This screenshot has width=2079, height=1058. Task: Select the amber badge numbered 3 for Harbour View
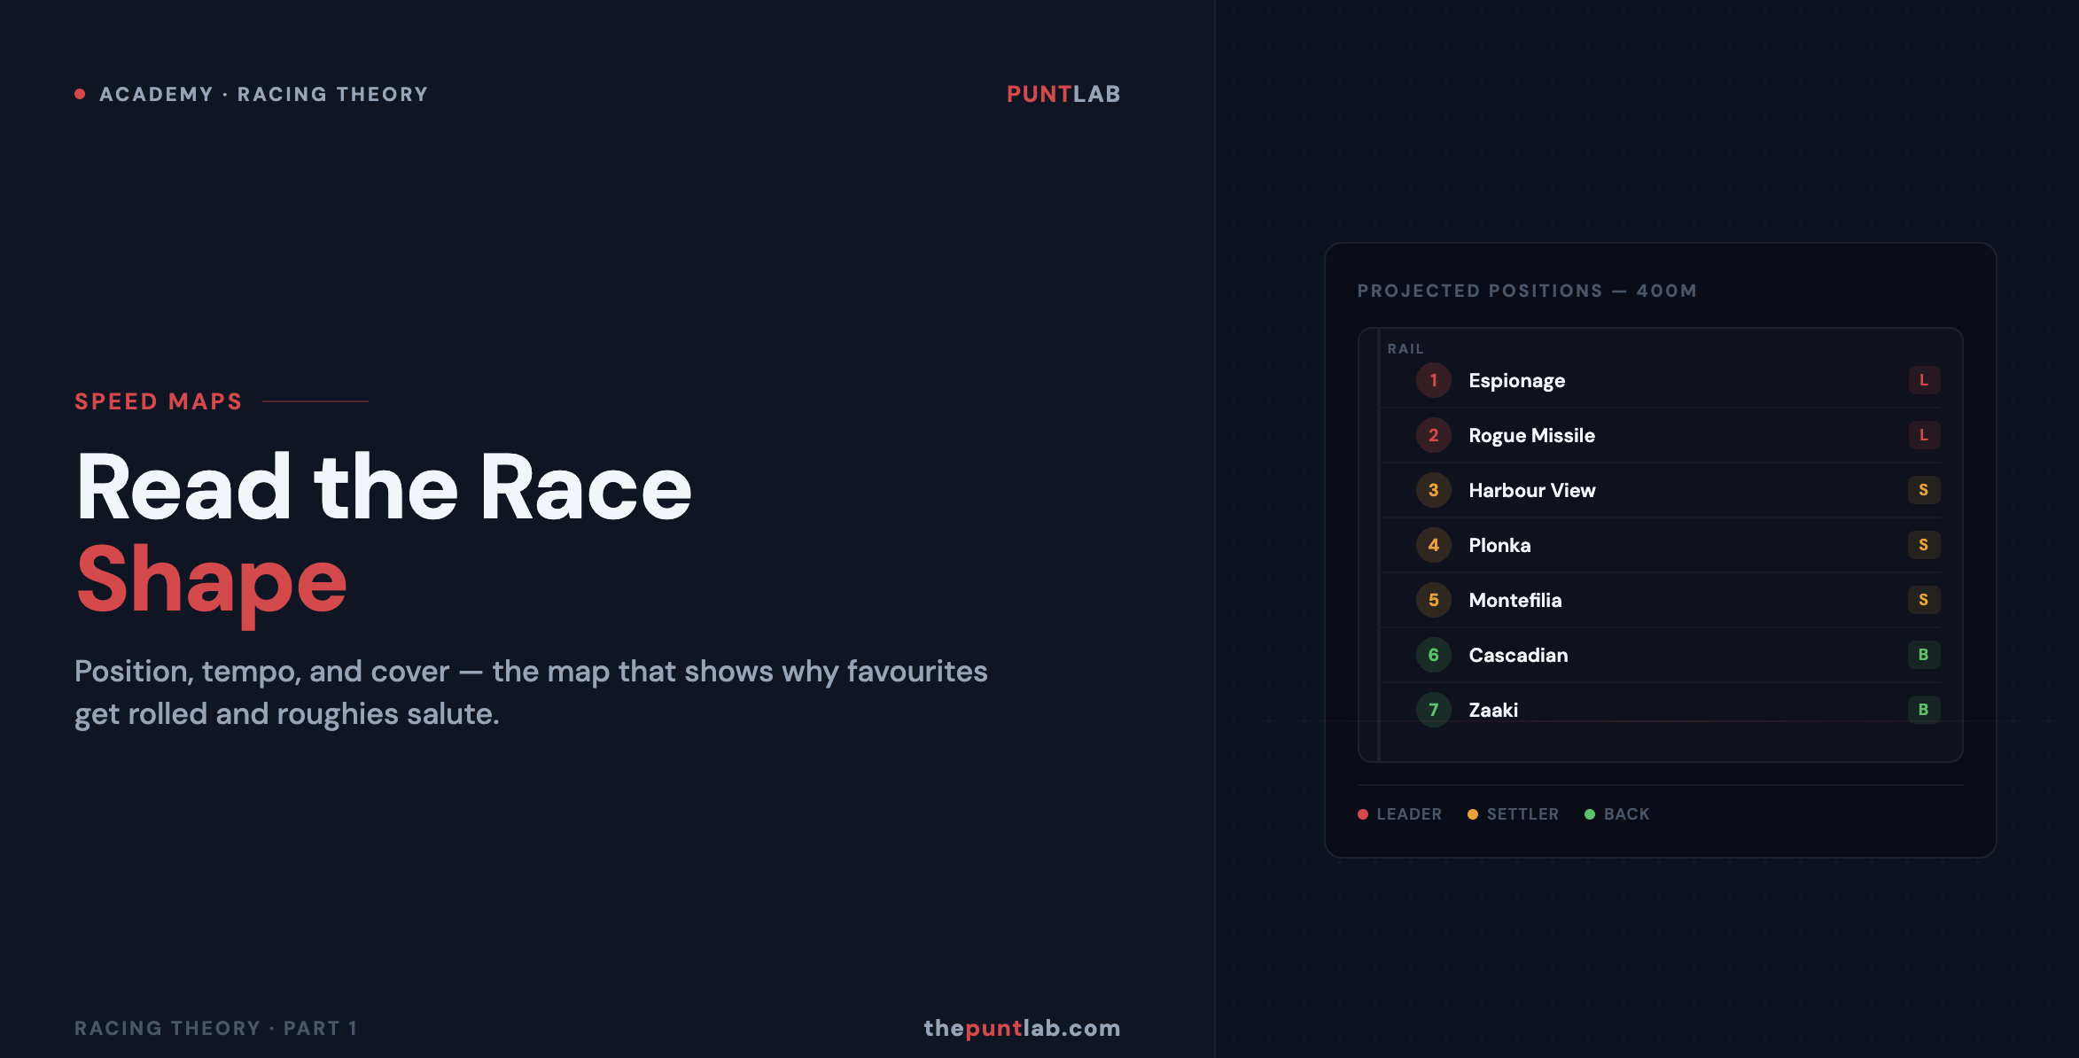[x=1432, y=490]
